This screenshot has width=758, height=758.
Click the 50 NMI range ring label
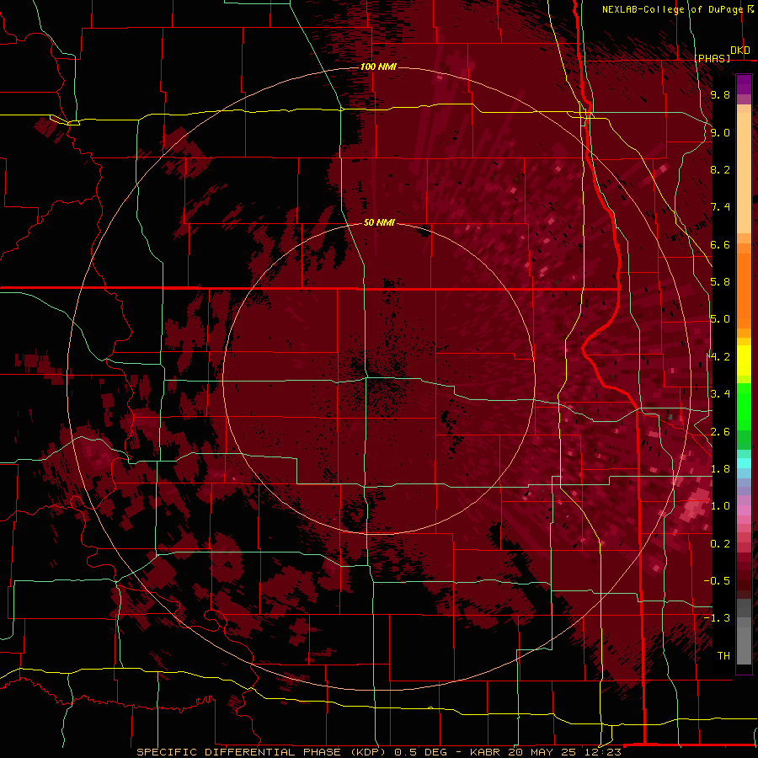coord(379,222)
